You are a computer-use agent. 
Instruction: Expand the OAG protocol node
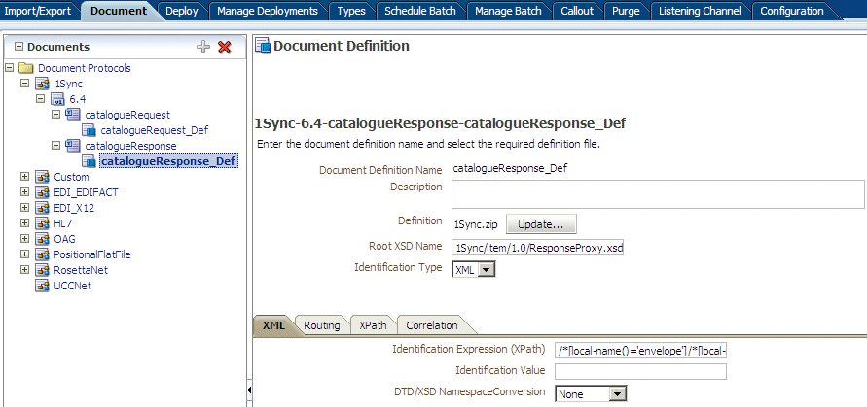[24, 239]
